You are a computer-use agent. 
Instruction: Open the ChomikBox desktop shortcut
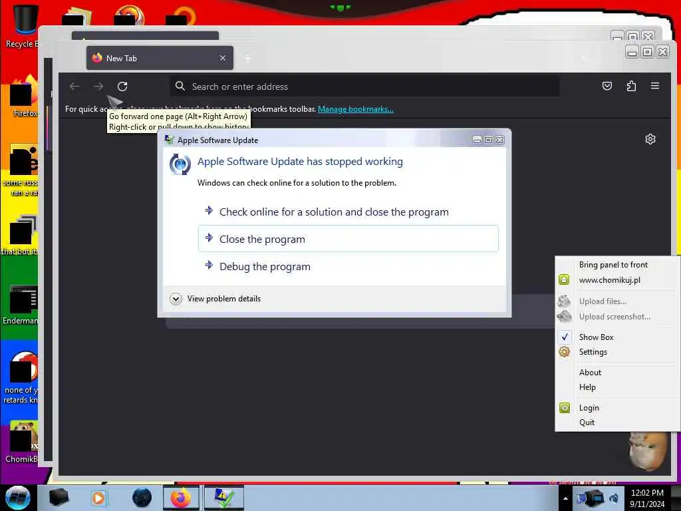coord(22,442)
